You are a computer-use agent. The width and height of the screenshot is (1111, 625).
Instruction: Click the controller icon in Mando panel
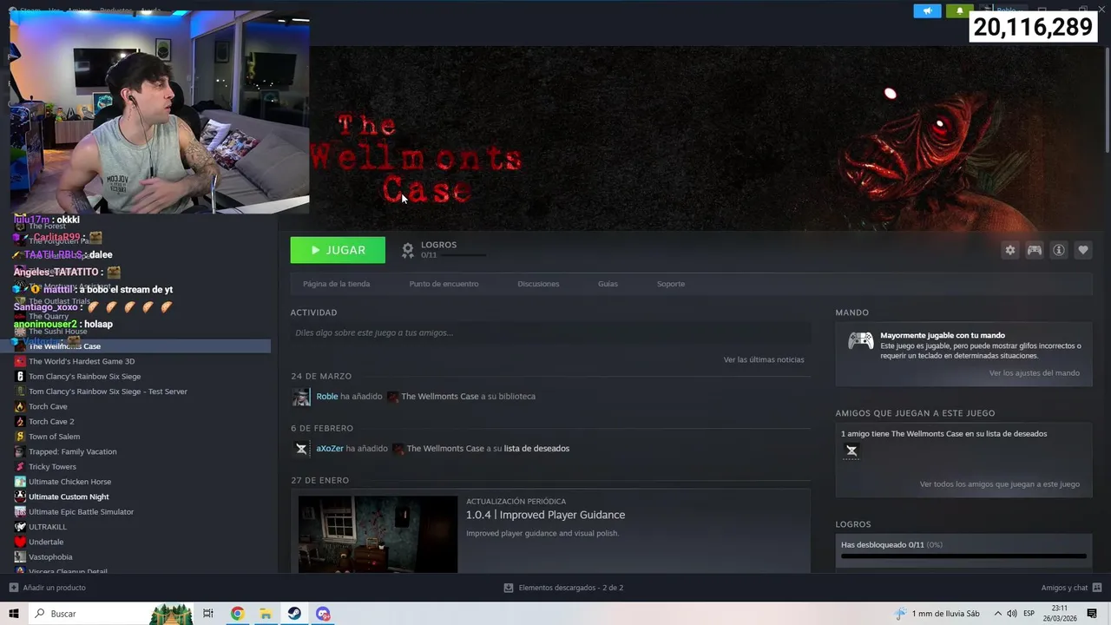861,341
